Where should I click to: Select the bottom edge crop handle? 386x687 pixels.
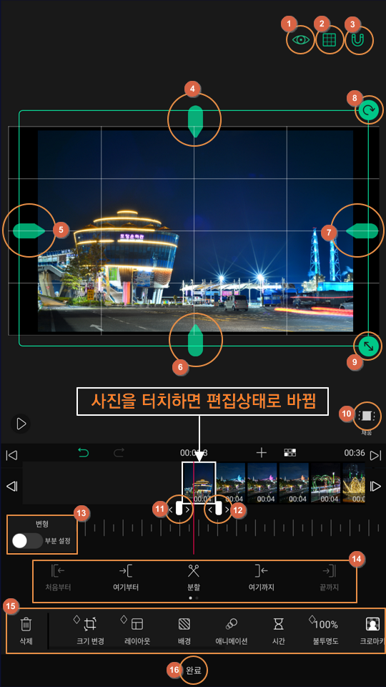tap(195, 340)
